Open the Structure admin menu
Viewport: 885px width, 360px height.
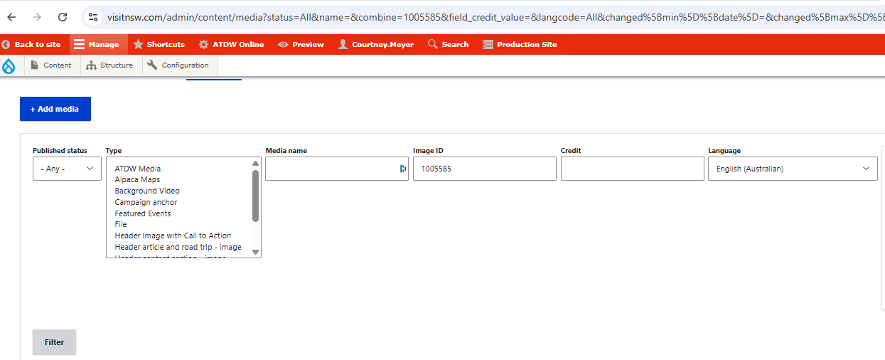click(x=109, y=65)
